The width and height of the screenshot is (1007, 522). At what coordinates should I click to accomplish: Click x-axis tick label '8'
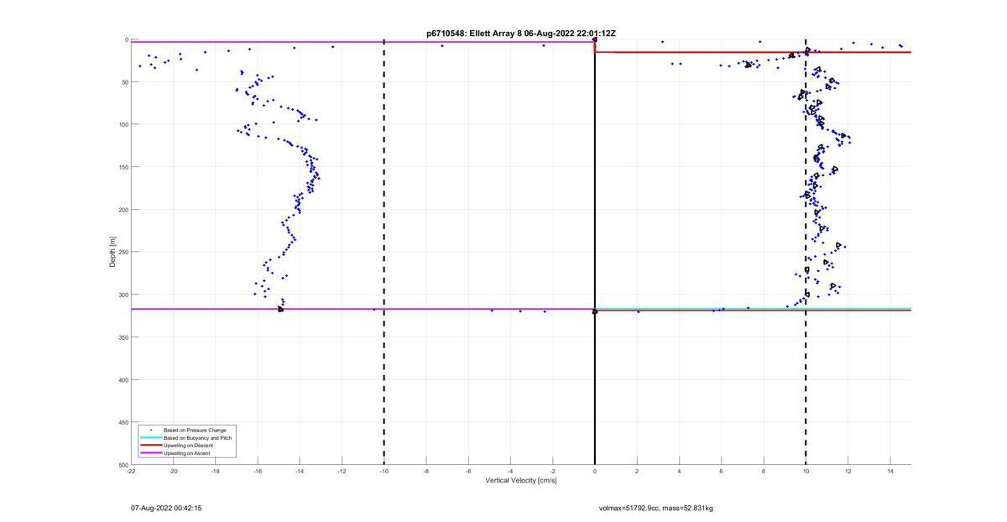[764, 471]
